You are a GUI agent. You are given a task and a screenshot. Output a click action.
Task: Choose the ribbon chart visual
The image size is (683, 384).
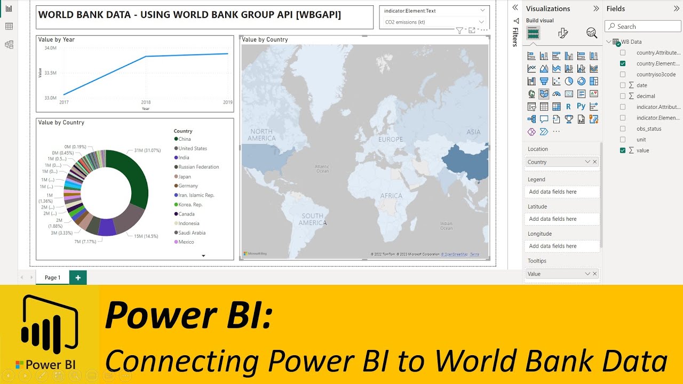tap(594, 68)
